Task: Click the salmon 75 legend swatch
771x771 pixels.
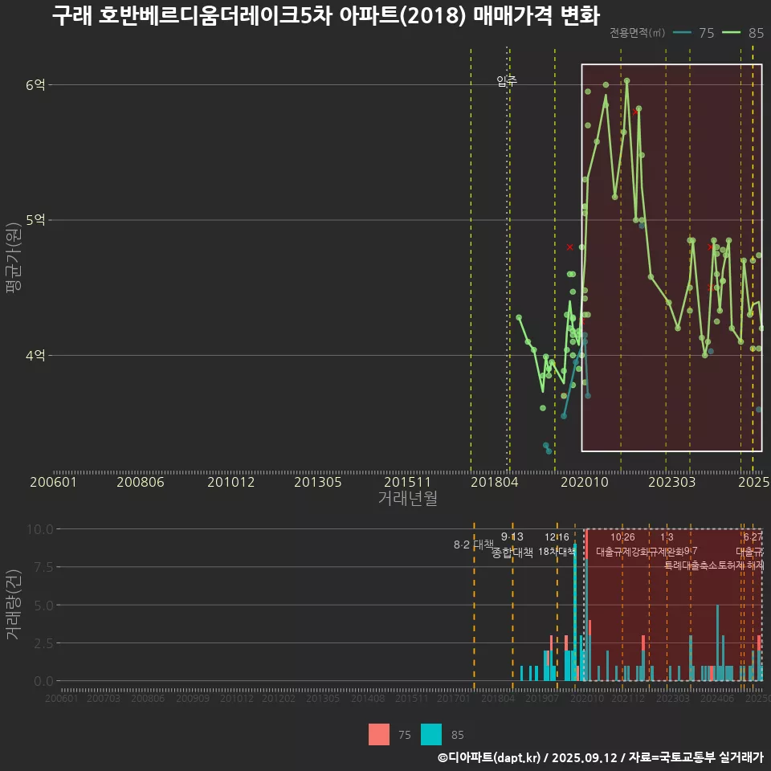Action: coord(379,734)
